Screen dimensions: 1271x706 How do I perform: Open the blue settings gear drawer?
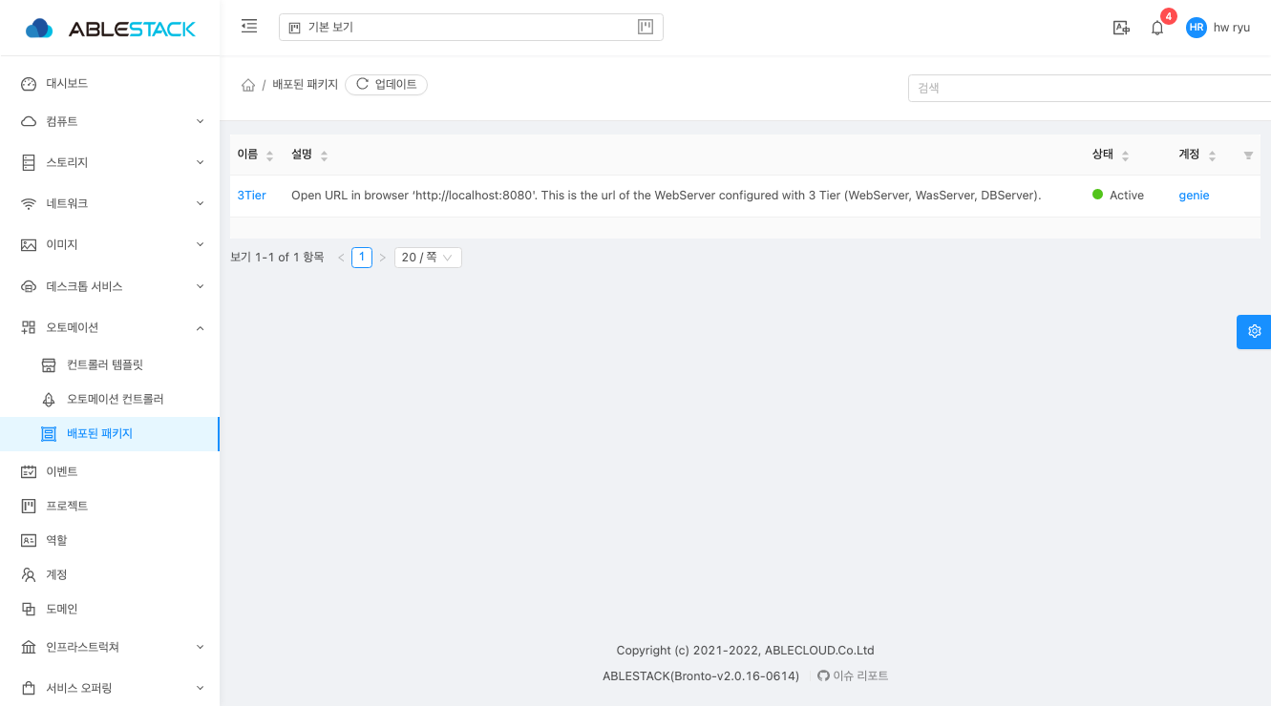click(1254, 332)
